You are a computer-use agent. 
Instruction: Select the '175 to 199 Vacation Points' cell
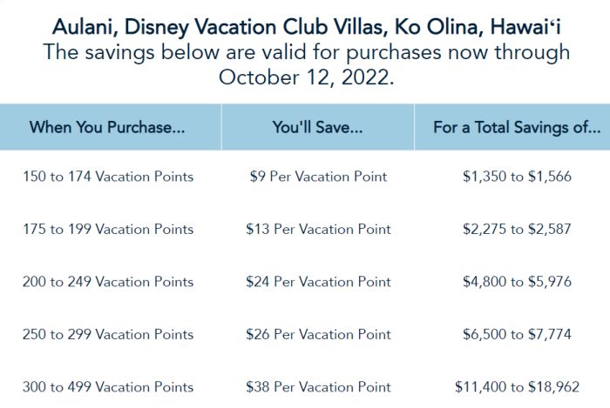[108, 229]
